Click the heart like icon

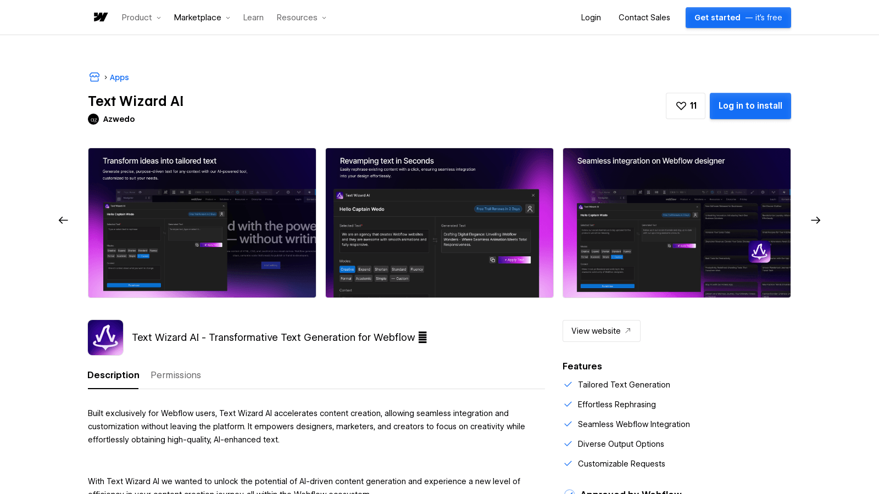pos(681,106)
